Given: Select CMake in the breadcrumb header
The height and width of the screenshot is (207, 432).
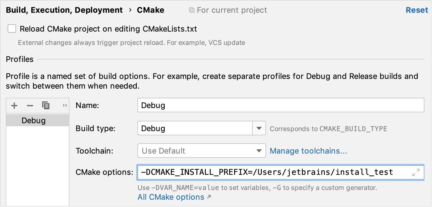Looking at the screenshot, I should (x=150, y=10).
